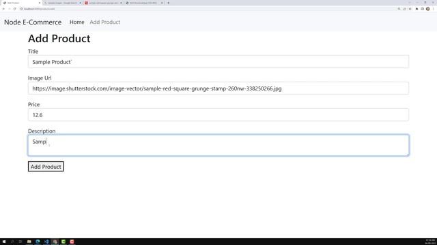Click the Description field label
Screen dimensions: 437x245
[42, 131]
